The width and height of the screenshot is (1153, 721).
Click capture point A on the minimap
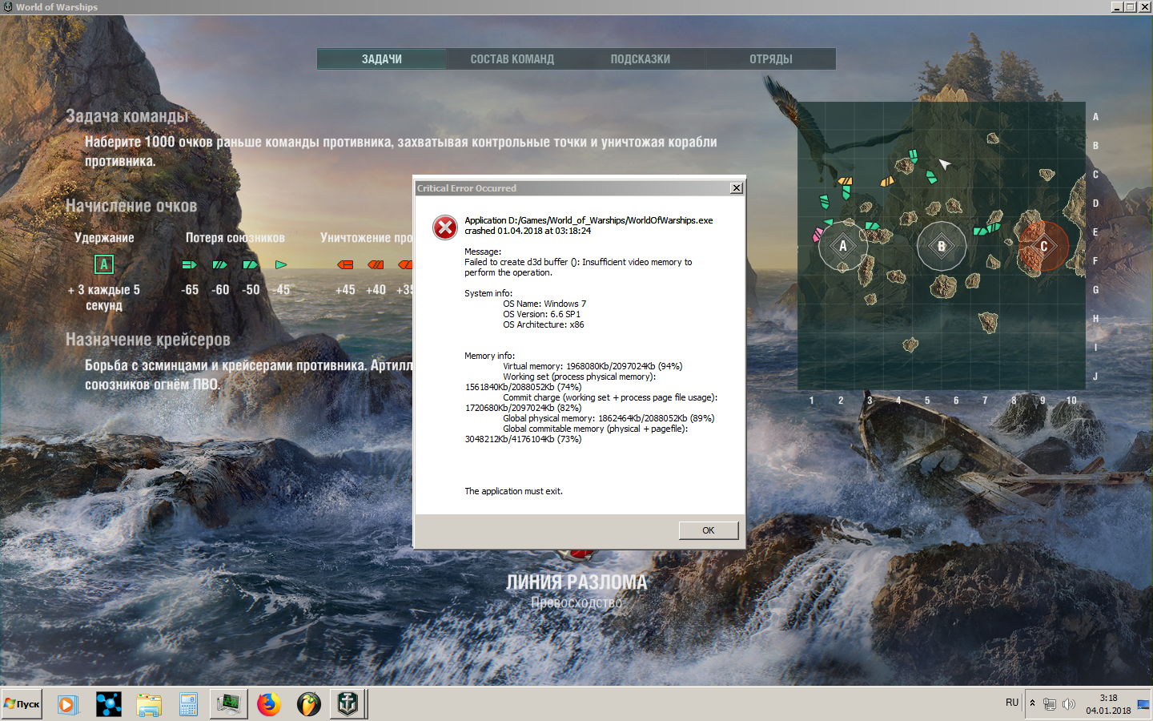pyautogui.click(x=843, y=246)
